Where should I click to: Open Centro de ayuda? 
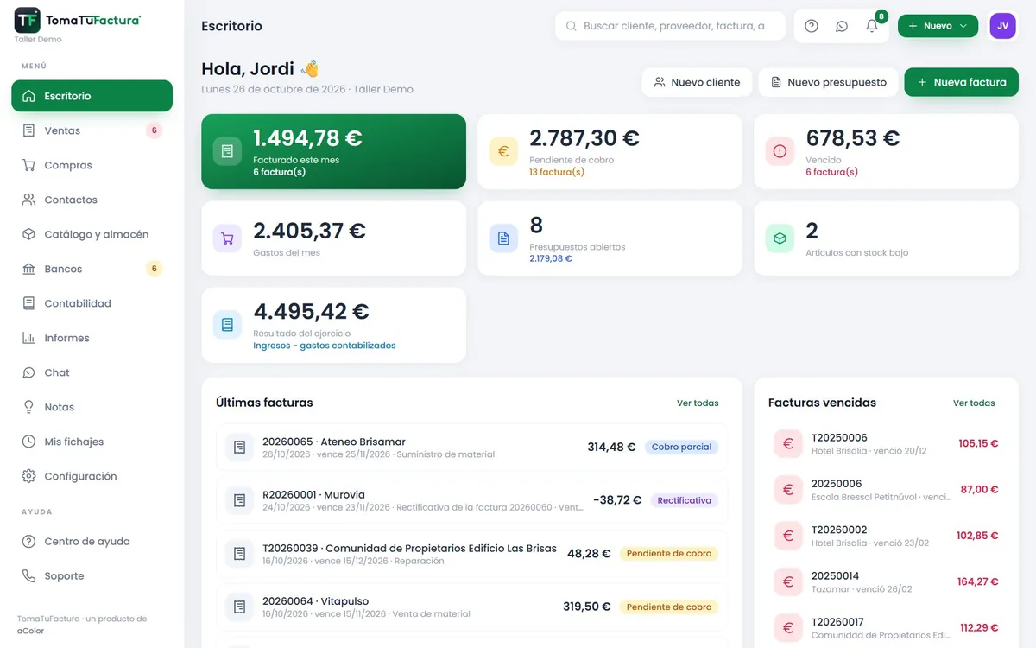(x=92, y=542)
